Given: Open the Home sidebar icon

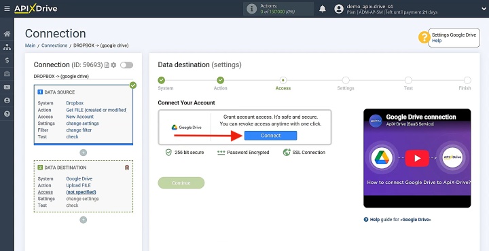Looking at the screenshot, I should coord(7,34).
